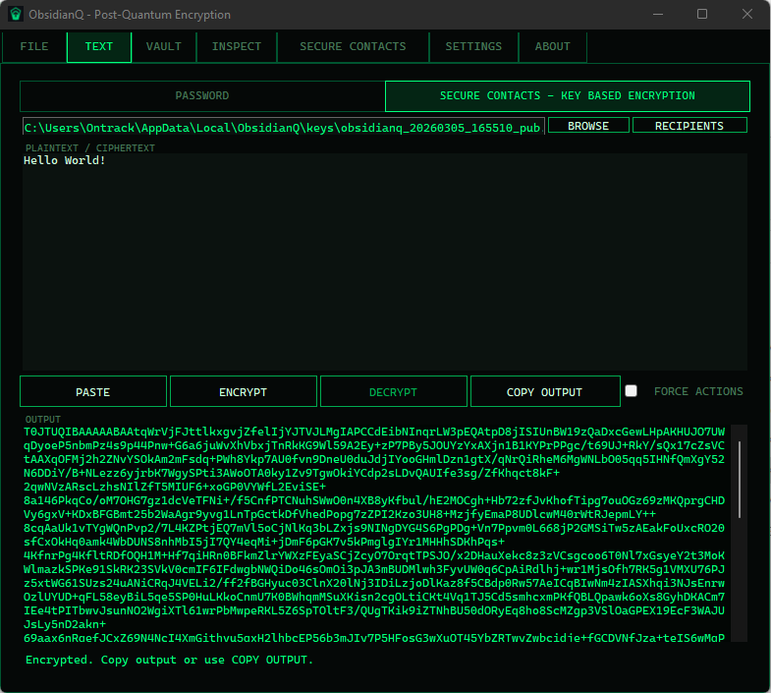Screen dimensions: 771x693
Task: Click the public key path field
Action: pyautogui.click(x=283, y=127)
